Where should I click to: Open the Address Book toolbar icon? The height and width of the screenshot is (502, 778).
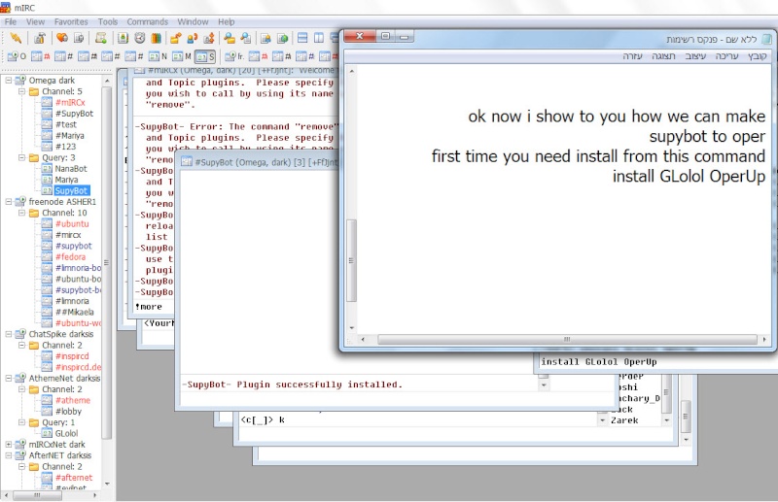(x=124, y=38)
